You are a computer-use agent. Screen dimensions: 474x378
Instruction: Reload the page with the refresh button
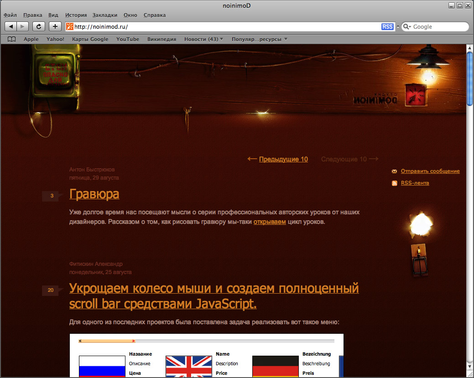click(39, 26)
